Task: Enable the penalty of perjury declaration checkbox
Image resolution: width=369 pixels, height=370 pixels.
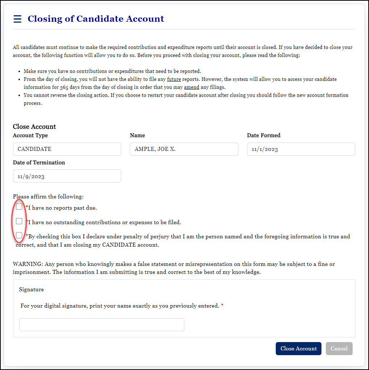Action: 19,235
